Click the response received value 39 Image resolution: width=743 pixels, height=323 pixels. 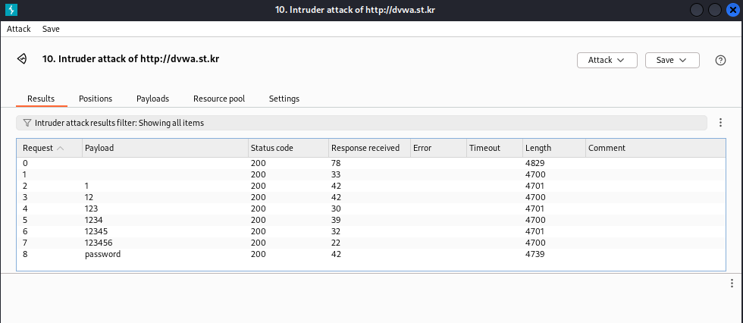(336, 220)
